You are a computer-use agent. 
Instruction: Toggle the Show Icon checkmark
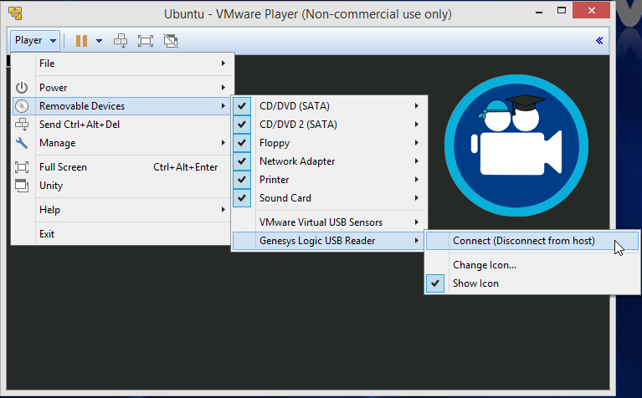tap(435, 283)
